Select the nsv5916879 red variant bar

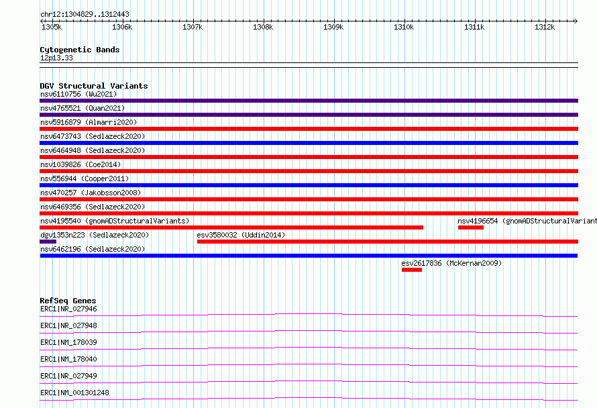[309, 129]
